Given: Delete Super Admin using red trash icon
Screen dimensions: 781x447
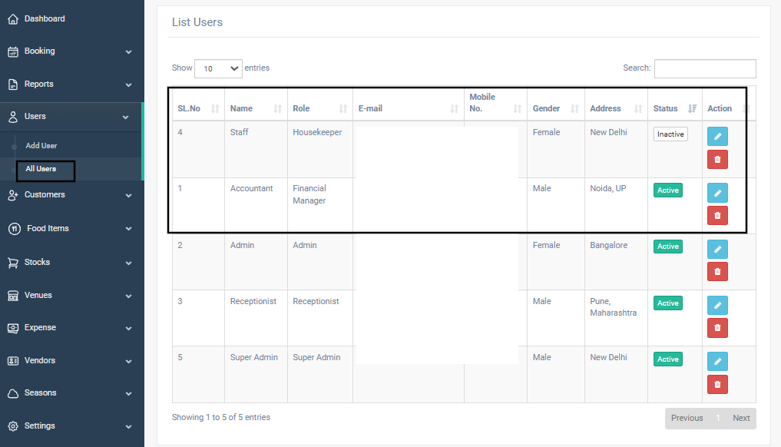Looking at the screenshot, I should click(x=717, y=384).
